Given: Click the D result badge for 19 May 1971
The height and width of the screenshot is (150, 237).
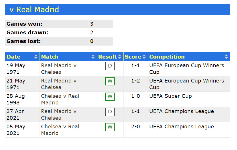Looking at the screenshot, I should click(x=110, y=66).
